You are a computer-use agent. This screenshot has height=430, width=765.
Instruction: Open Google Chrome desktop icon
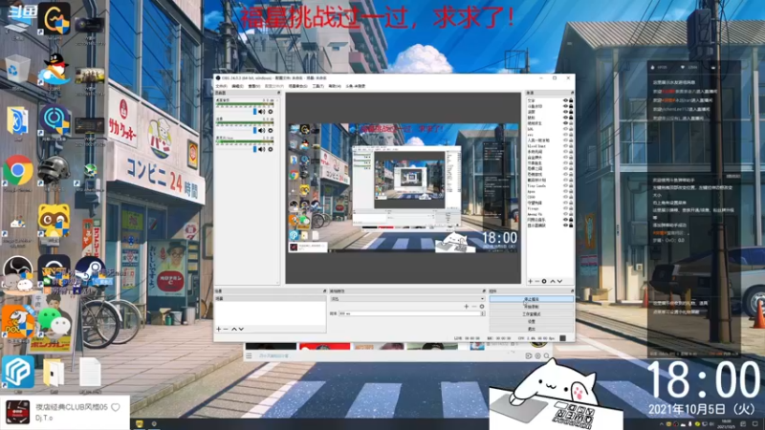pyautogui.click(x=18, y=170)
